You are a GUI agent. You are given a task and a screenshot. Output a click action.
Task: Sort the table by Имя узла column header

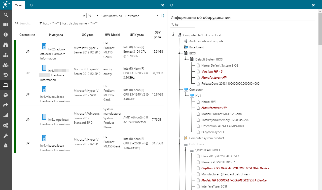tap(56, 35)
